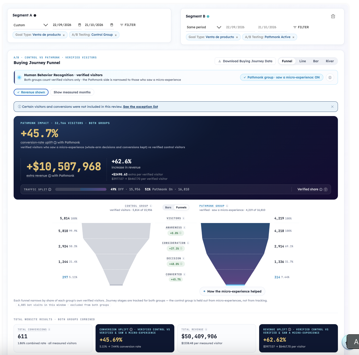Switch comparison view to Bars
Image resolution: width=359 pixels, height=355 pixels.
(168, 207)
